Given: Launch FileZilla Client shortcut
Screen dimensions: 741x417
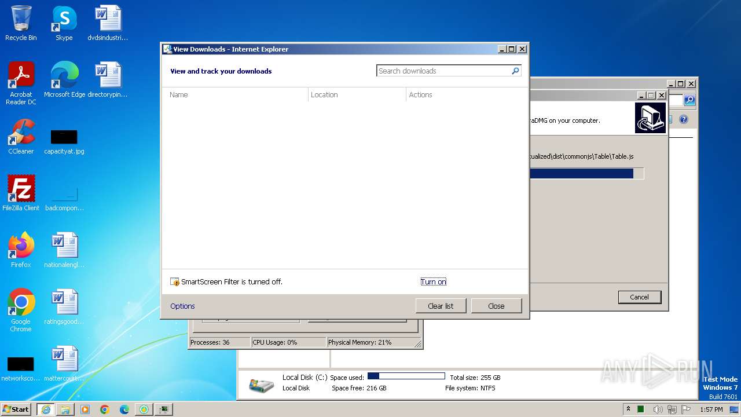Looking at the screenshot, I should [21, 193].
